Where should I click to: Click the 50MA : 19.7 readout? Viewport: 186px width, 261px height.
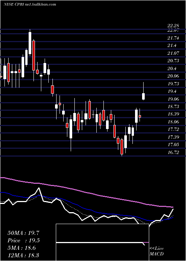tap(23, 233)
